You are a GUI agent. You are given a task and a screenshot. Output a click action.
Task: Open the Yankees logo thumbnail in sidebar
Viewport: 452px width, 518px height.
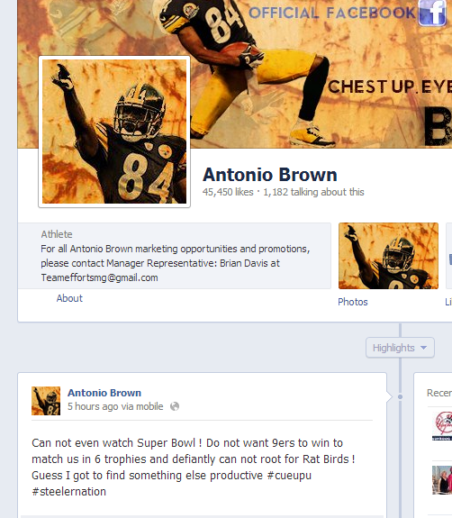coord(442,426)
